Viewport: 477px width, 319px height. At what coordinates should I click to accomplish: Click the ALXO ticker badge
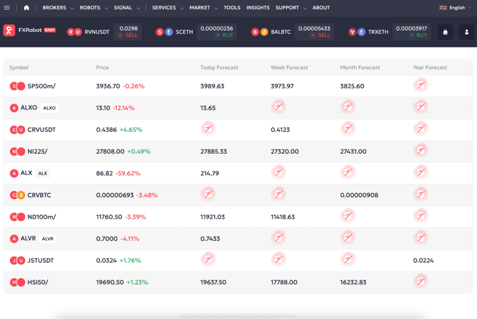coord(49,108)
